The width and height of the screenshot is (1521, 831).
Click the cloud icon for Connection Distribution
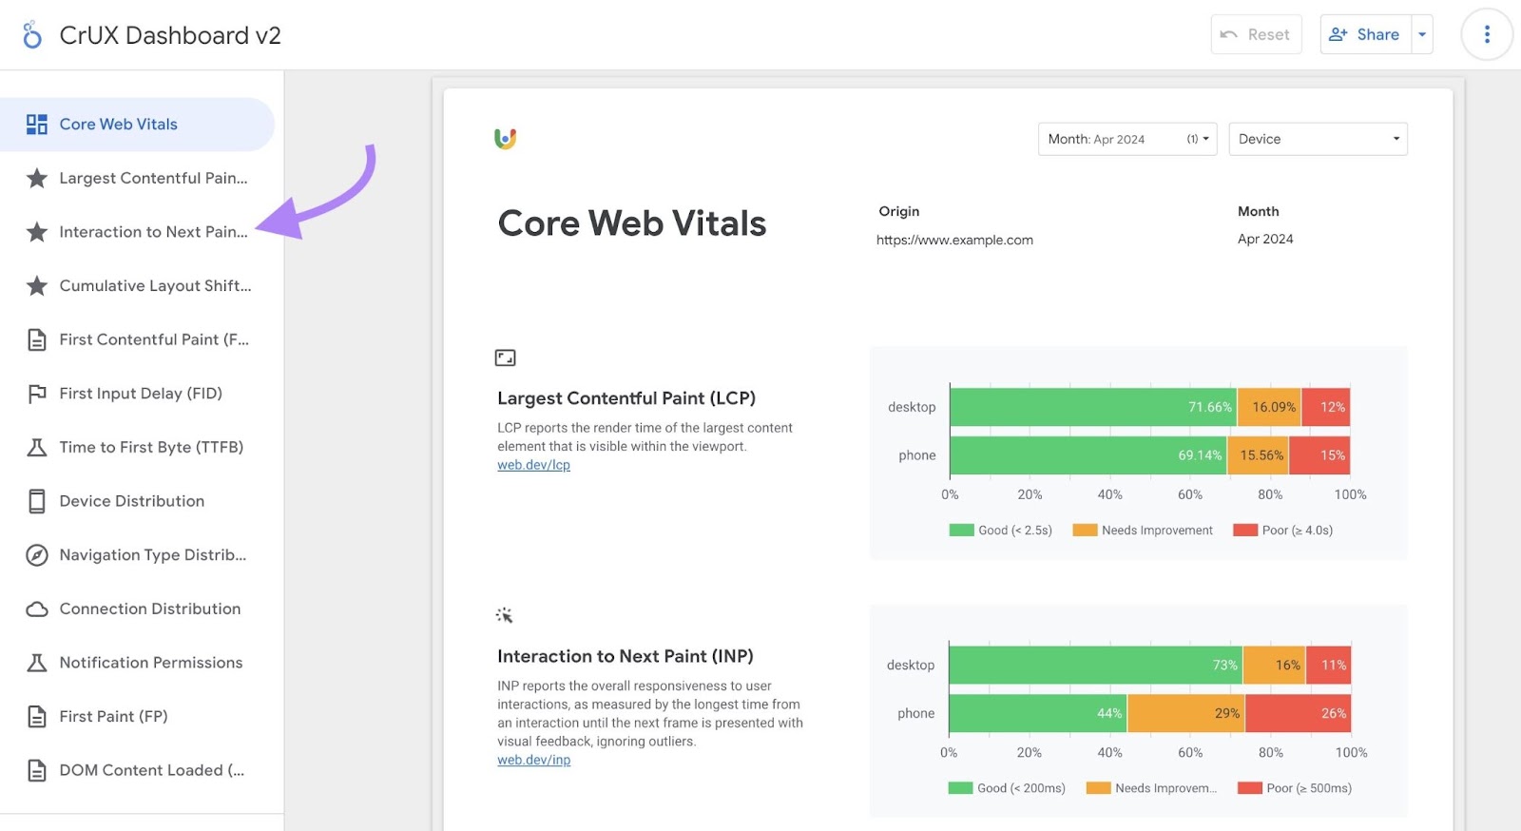coord(37,609)
